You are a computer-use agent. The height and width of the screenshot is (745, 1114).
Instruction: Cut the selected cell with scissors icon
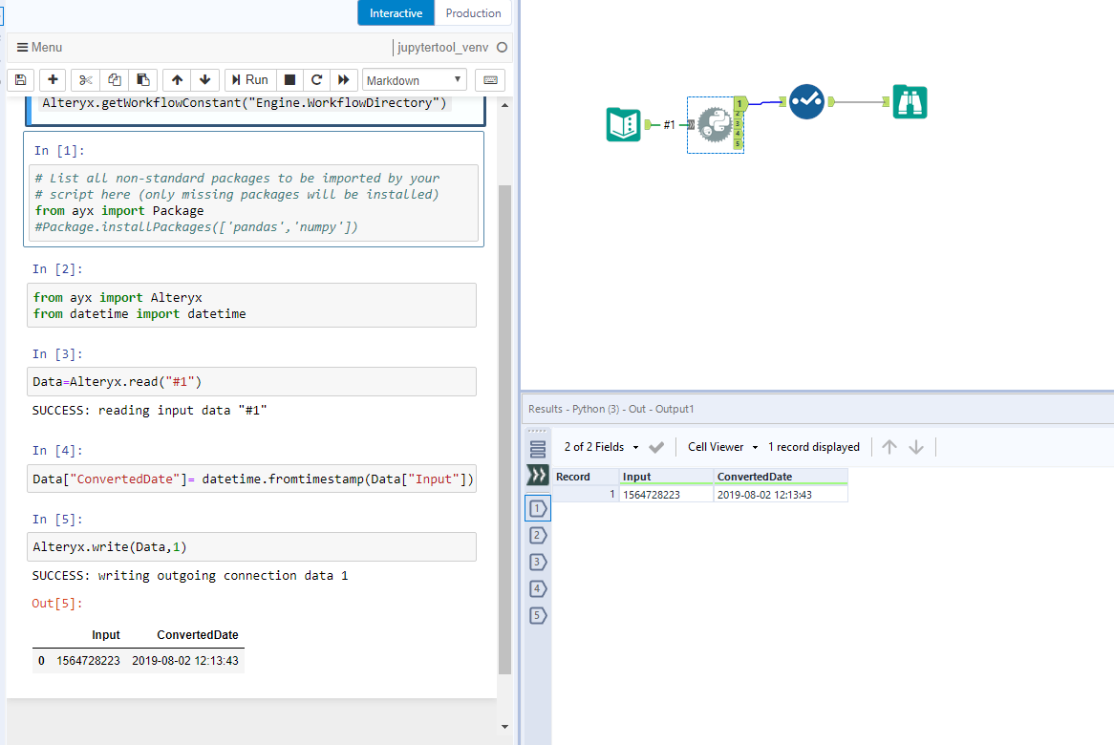pos(83,79)
